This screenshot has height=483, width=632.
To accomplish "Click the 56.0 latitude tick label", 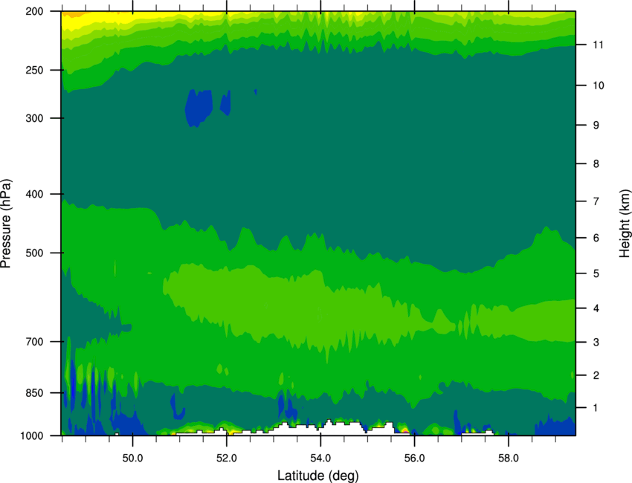I will click(414, 458).
